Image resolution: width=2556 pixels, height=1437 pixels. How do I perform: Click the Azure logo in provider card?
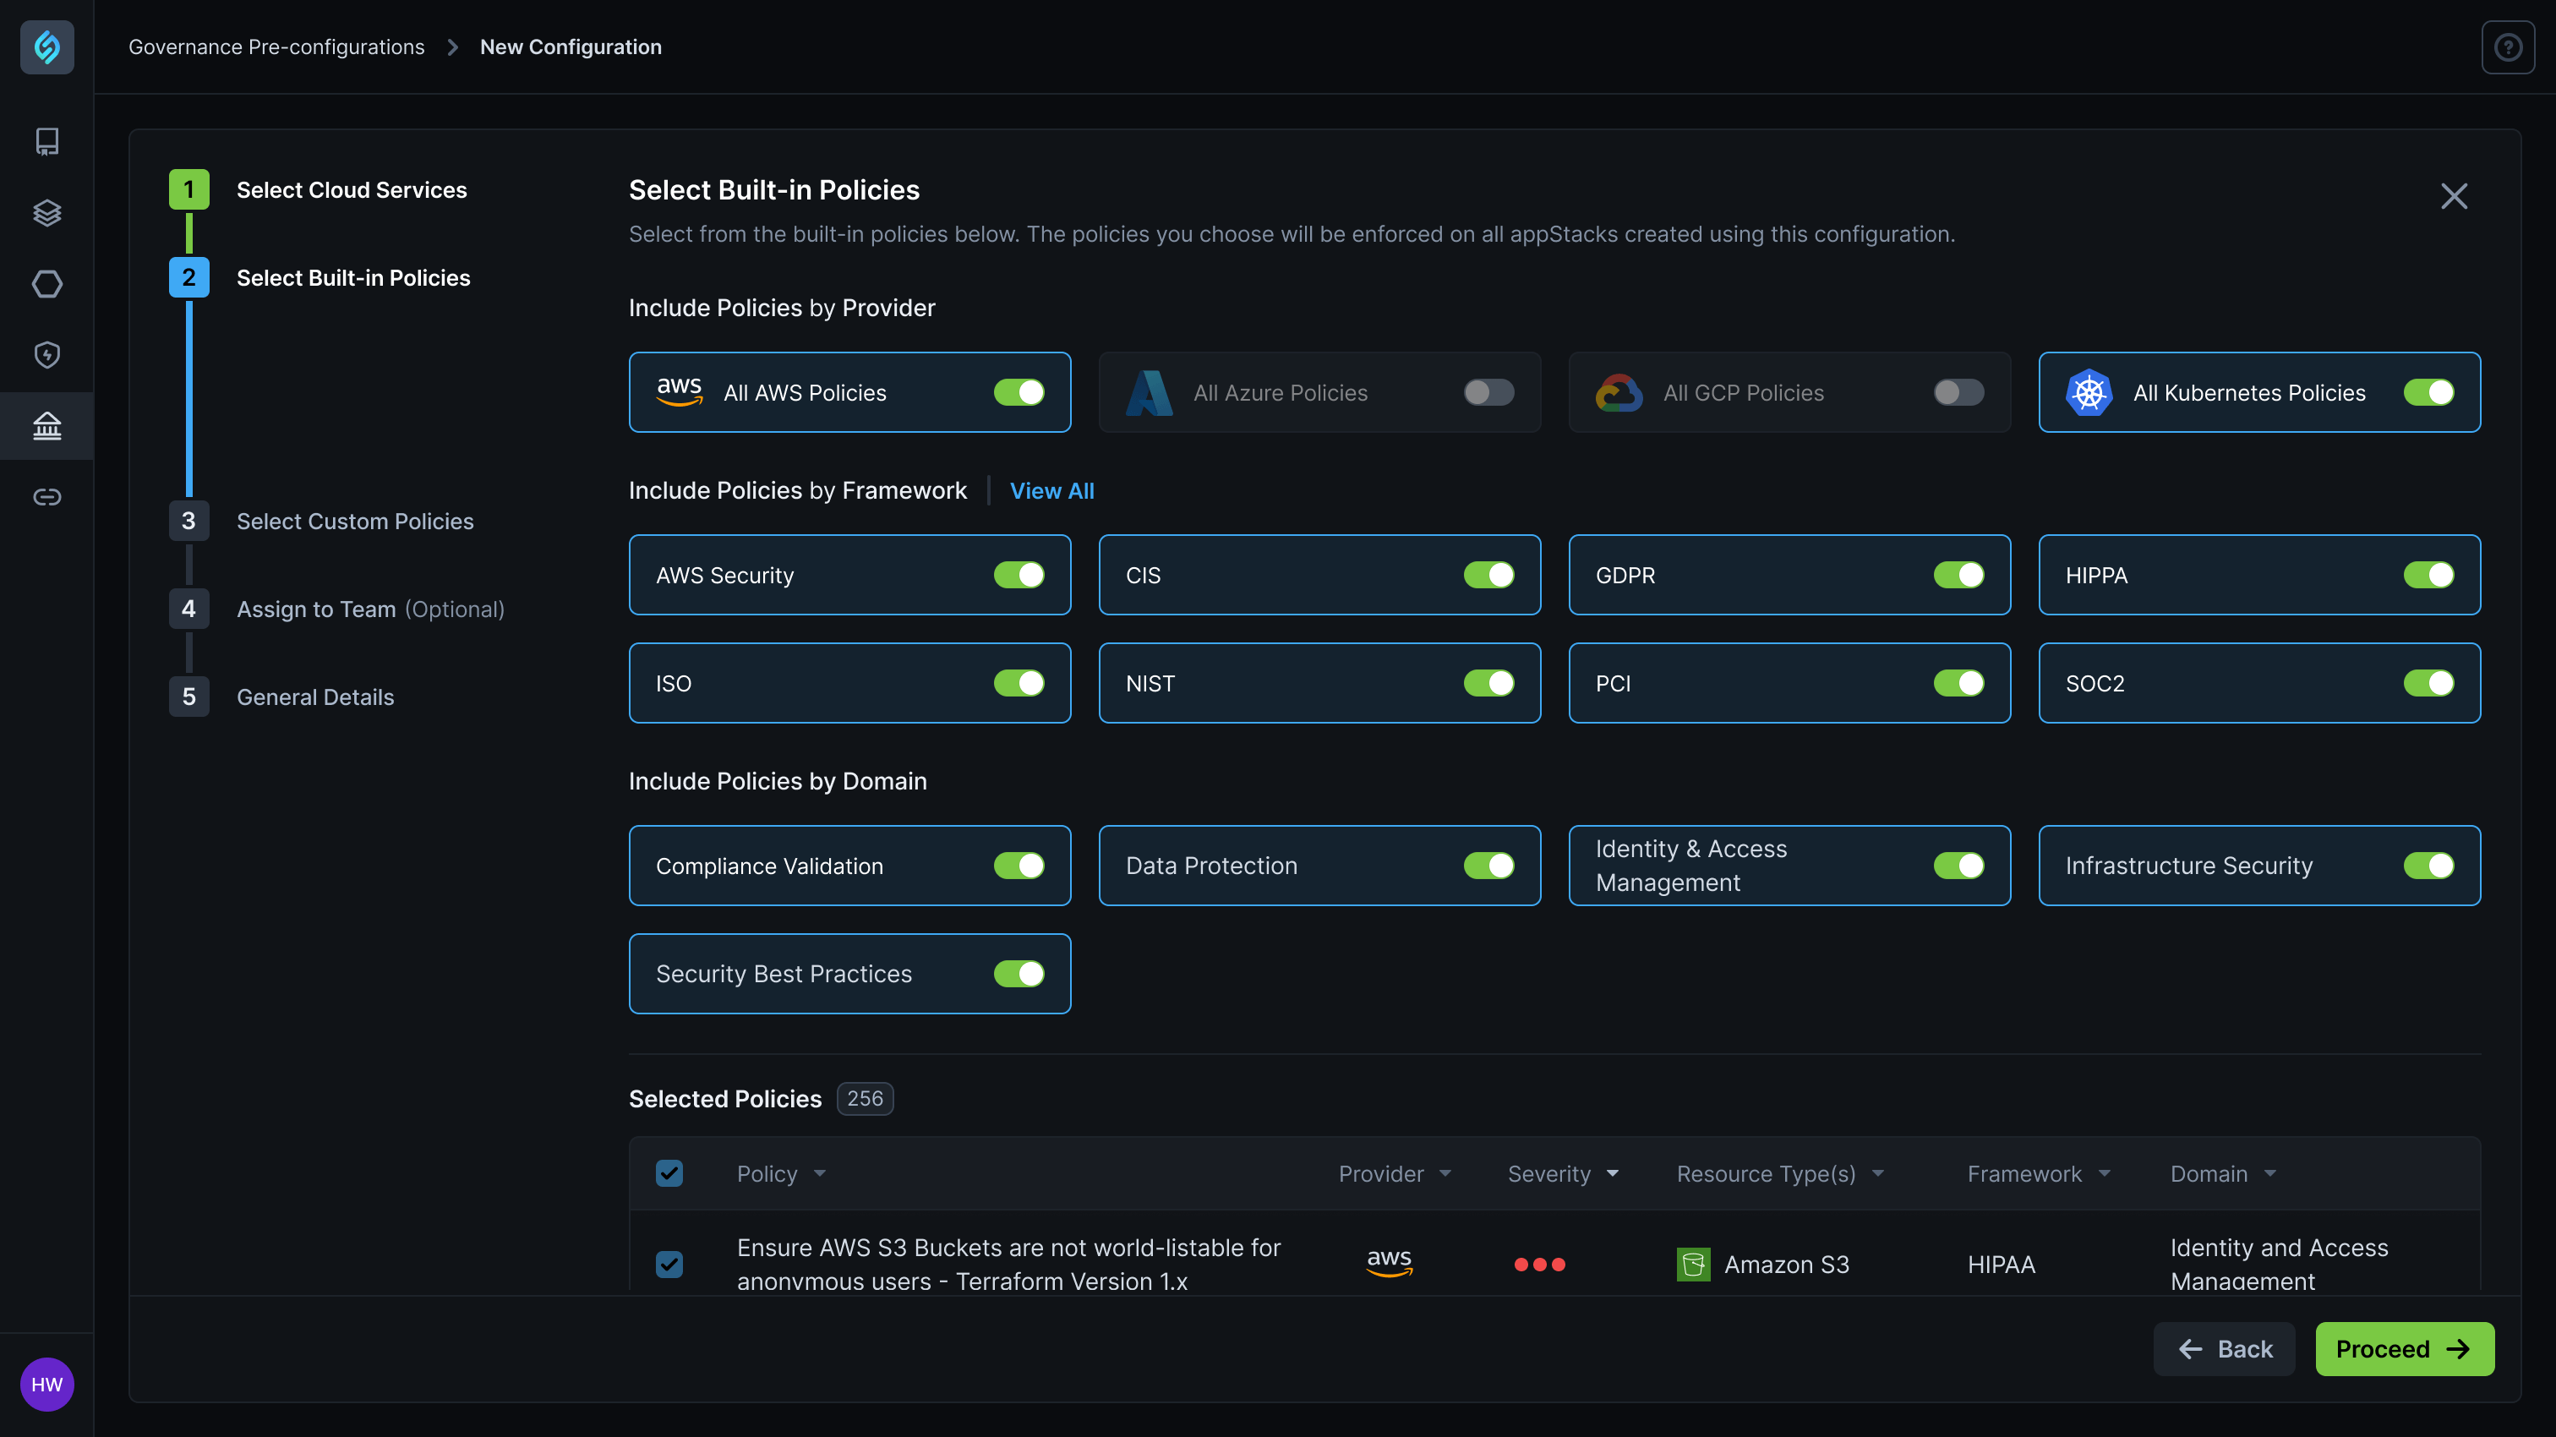click(x=1149, y=392)
